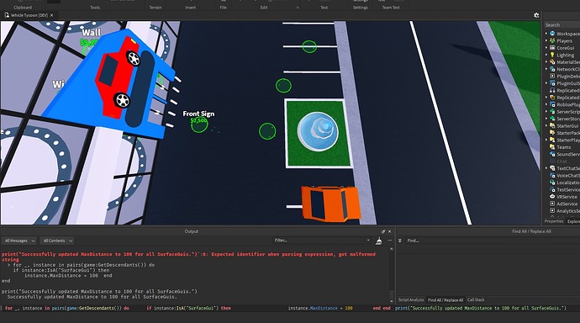The width and height of the screenshot is (580, 323).
Task: Select the red car on the blue sign
Action: point(117,77)
